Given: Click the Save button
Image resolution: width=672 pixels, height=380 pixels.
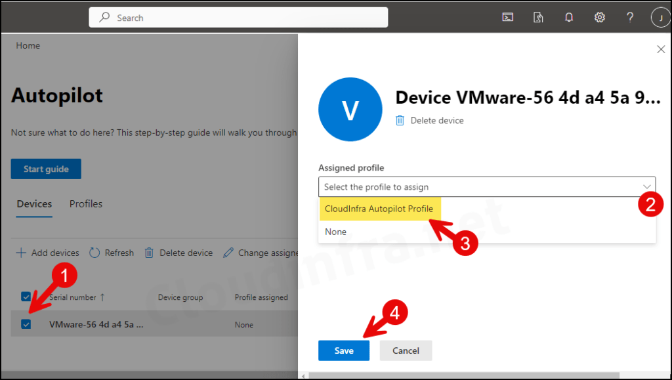Looking at the screenshot, I should (x=343, y=350).
